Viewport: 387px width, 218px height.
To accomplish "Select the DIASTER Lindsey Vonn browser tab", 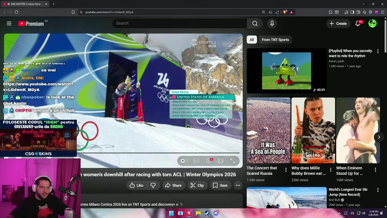I will [x=25, y=4].
